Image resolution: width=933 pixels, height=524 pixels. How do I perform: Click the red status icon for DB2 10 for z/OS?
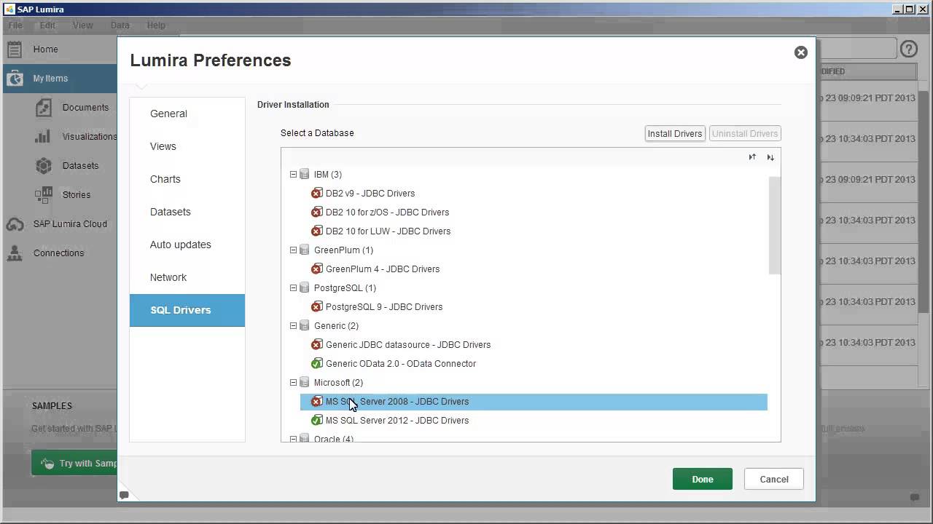pos(317,213)
